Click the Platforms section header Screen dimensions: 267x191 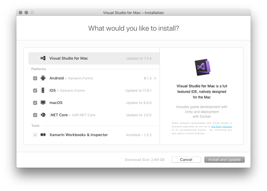pyautogui.click(x=39, y=69)
